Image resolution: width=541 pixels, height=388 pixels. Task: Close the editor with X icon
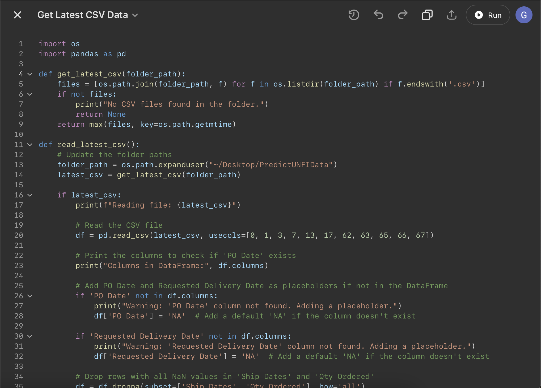18,15
